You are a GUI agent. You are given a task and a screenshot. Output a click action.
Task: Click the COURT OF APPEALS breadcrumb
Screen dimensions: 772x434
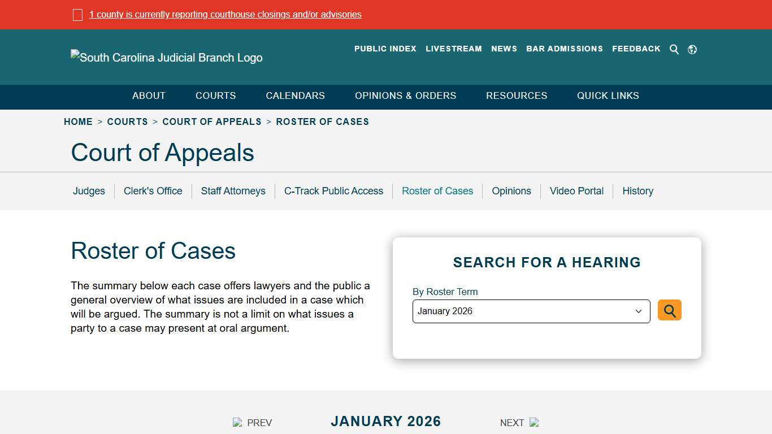tap(212, 121)
